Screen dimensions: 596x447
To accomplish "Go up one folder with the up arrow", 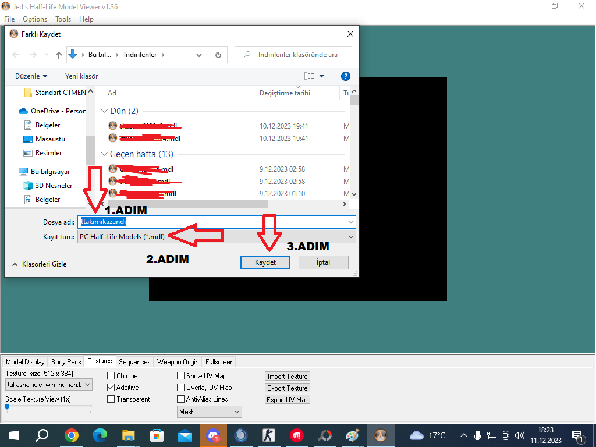I will (59, 55).
